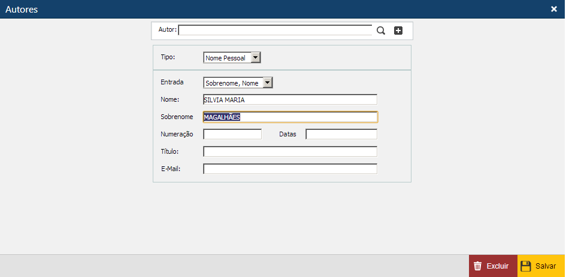
Task: Click the Autores title in header bar
Action: pyautogui.click(x=22, y=9)
